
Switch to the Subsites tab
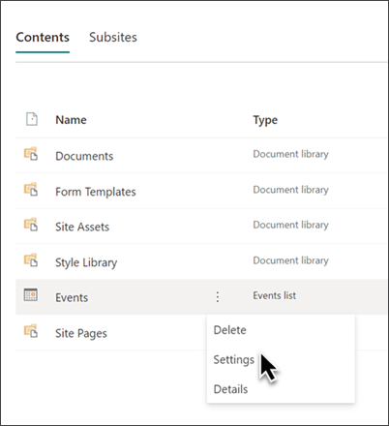point(113,37)
